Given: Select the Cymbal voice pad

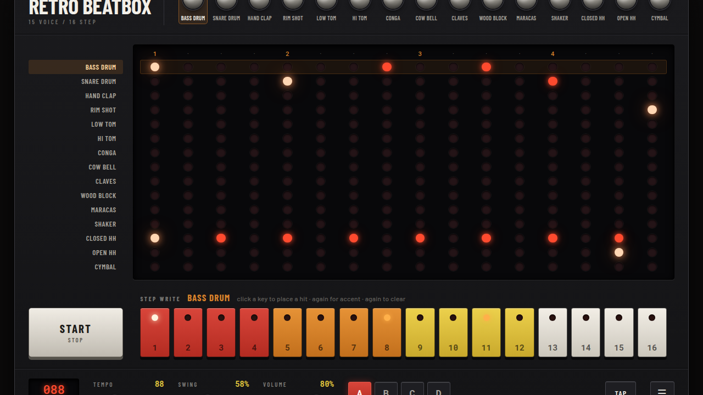Looking at the screenshot, I should point(660,11).
